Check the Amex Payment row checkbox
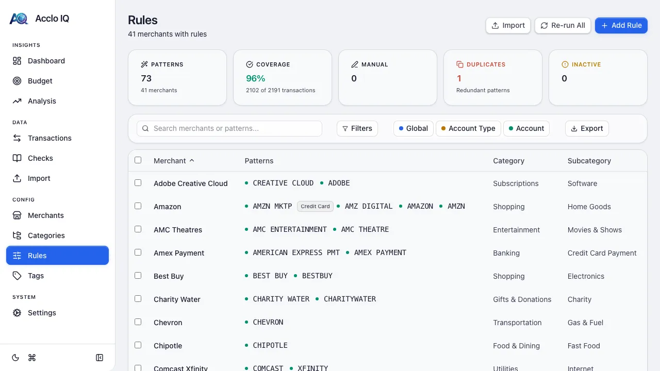Image resolution: width=660 pixels, height=371 pixels. point(138,252)
